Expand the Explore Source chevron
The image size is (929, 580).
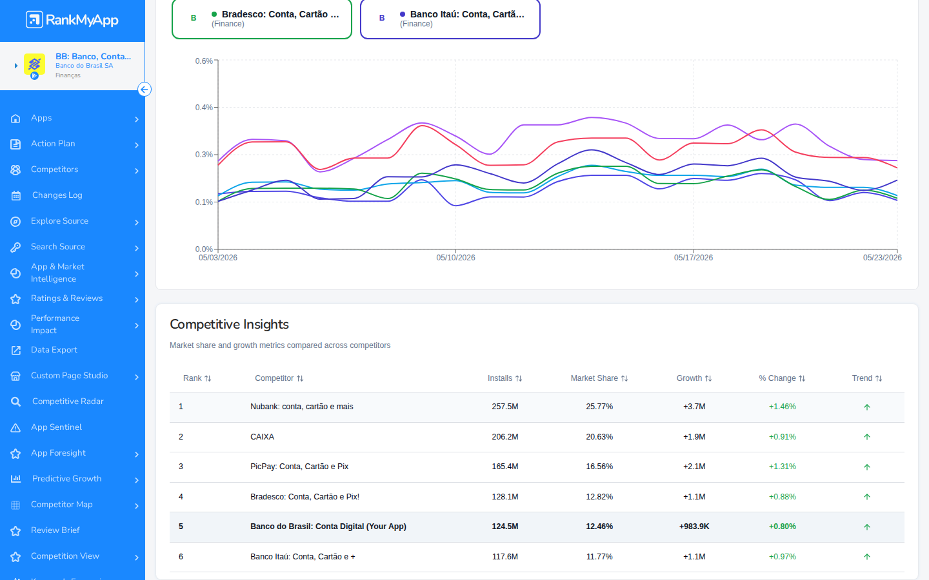point(137,222)
